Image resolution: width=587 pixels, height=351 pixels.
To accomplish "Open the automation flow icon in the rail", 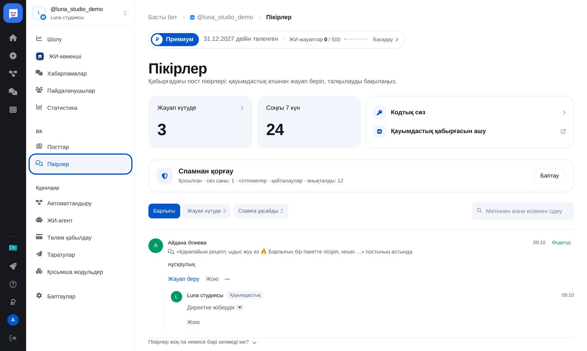I will (13, 73).
